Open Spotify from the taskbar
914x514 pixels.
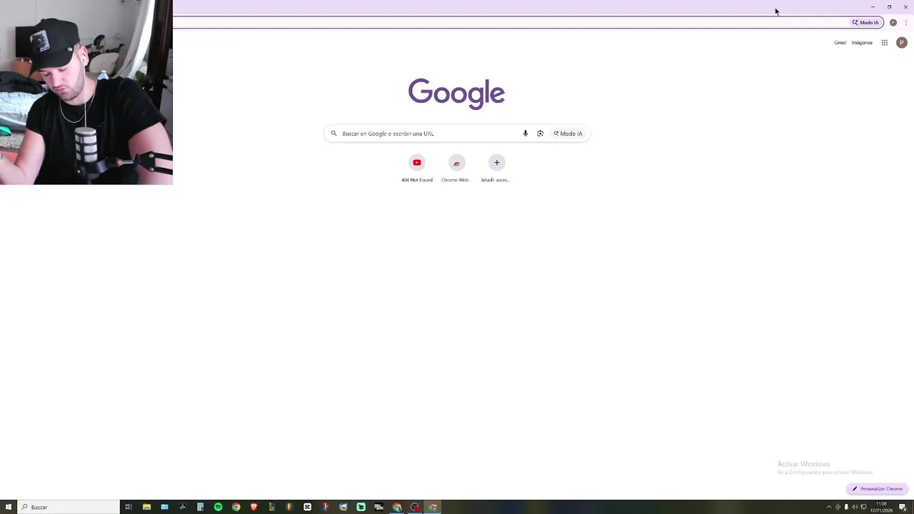pos(218,507)
